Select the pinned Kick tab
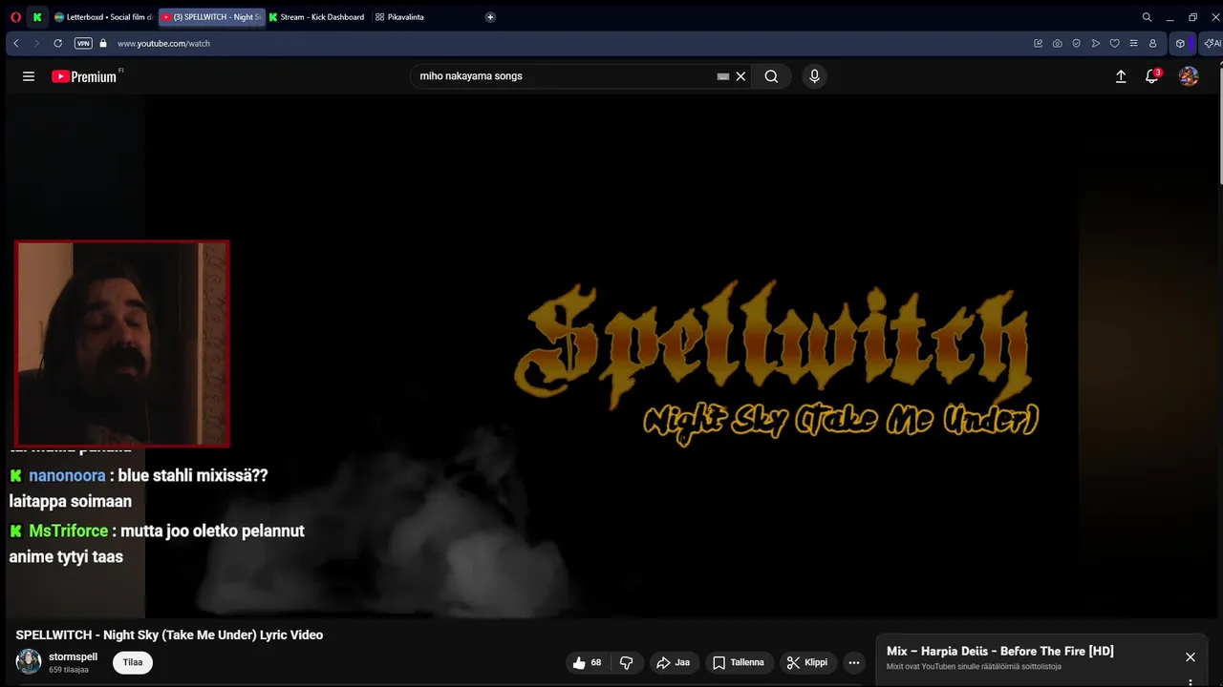The height and width of the screenshot is (687, 1223). click(37, 17)
